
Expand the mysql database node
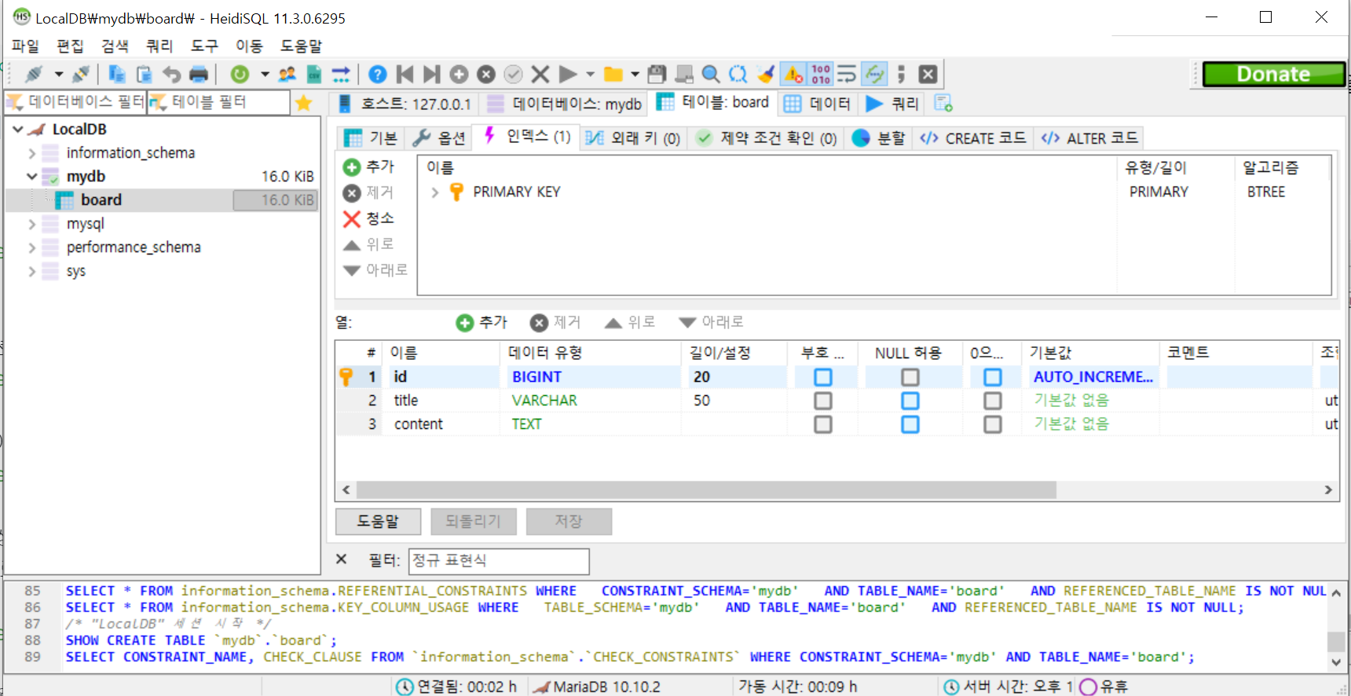coord(32,224)
